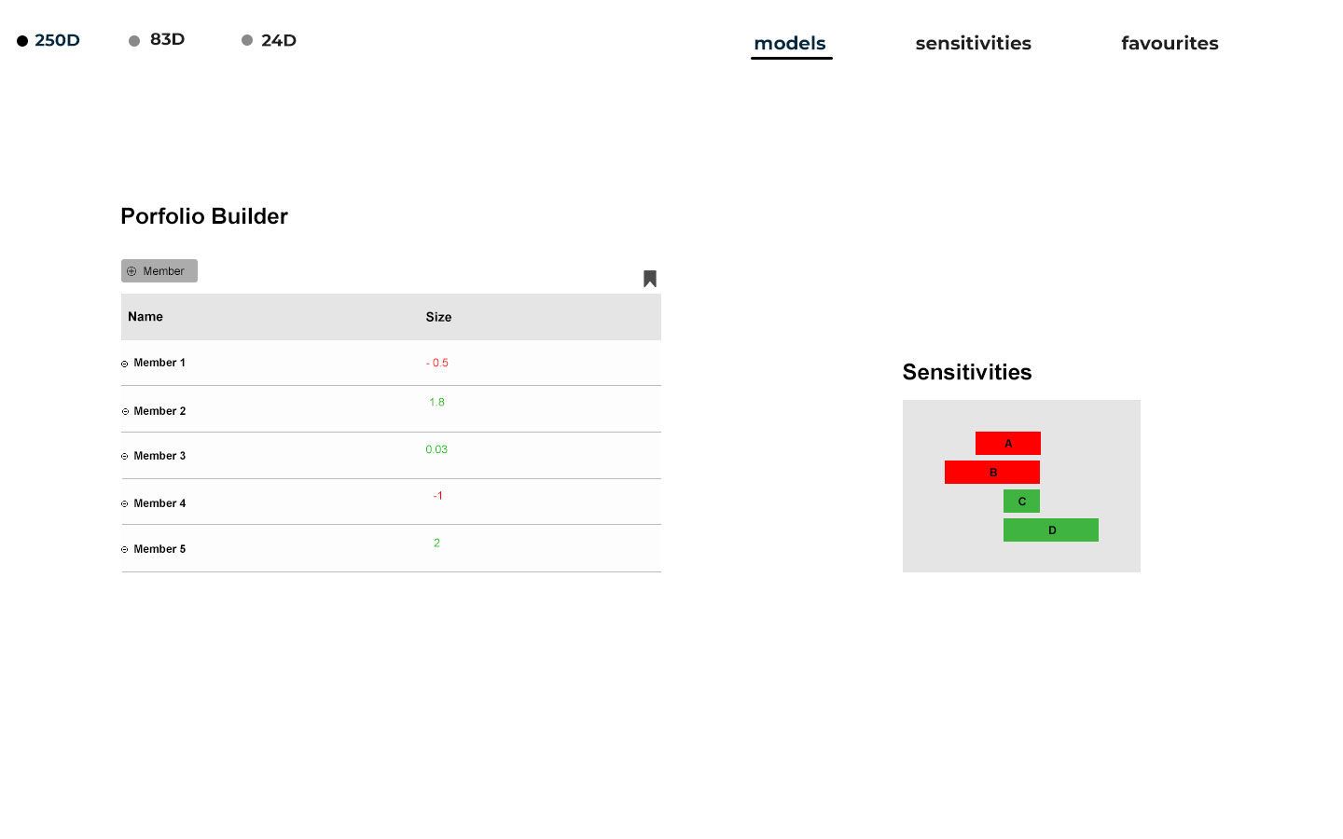1343x839 pixels.
Task: Switch to the sensitivities tab
Action: point(973,43)
